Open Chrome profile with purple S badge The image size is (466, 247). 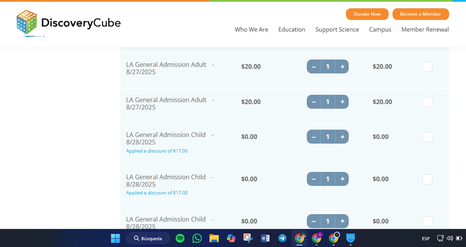[x=317, y=238]
